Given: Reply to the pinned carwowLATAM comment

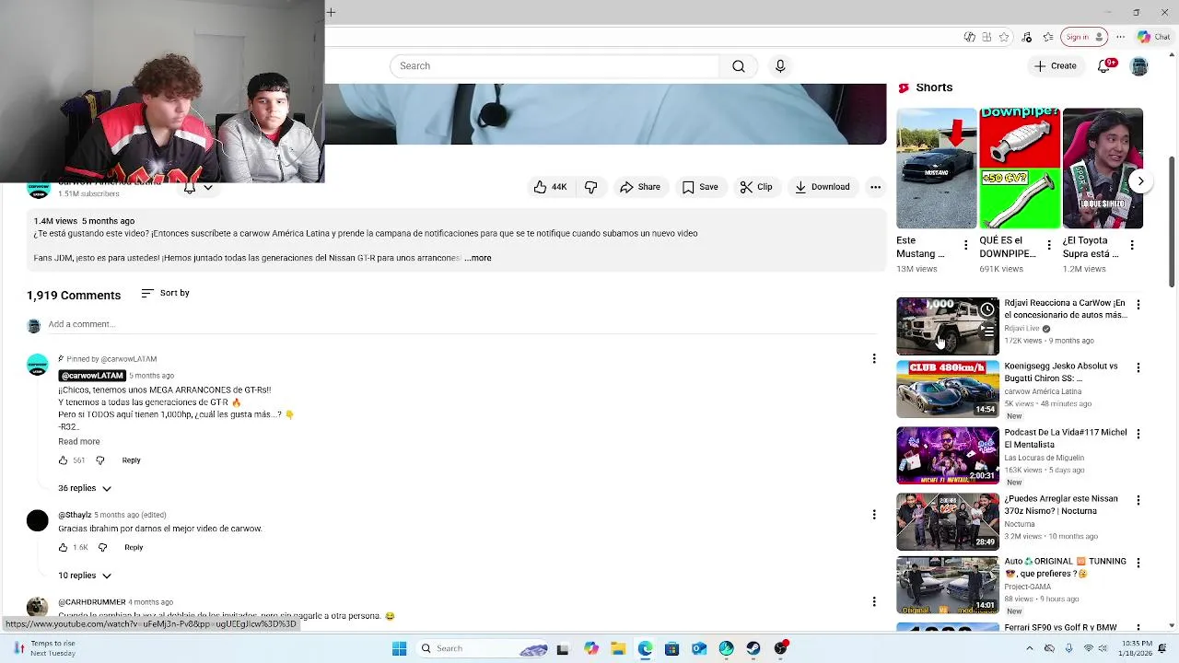Looking at the screenshot, I should pos(131,460).
